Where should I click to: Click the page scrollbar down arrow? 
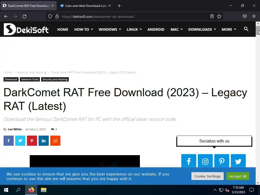coord(258,183)
